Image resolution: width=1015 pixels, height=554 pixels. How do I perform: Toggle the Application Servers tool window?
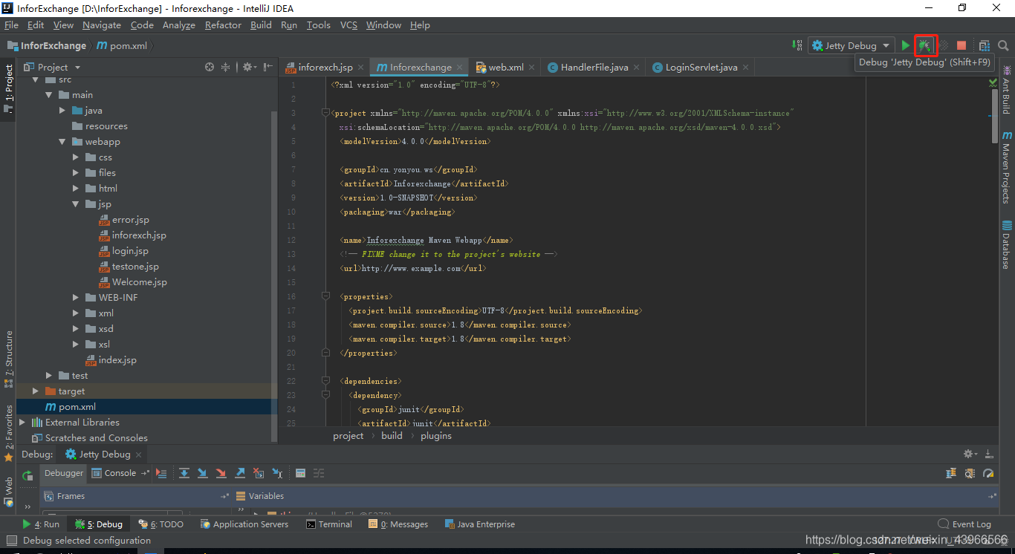[x=244, y=524]
